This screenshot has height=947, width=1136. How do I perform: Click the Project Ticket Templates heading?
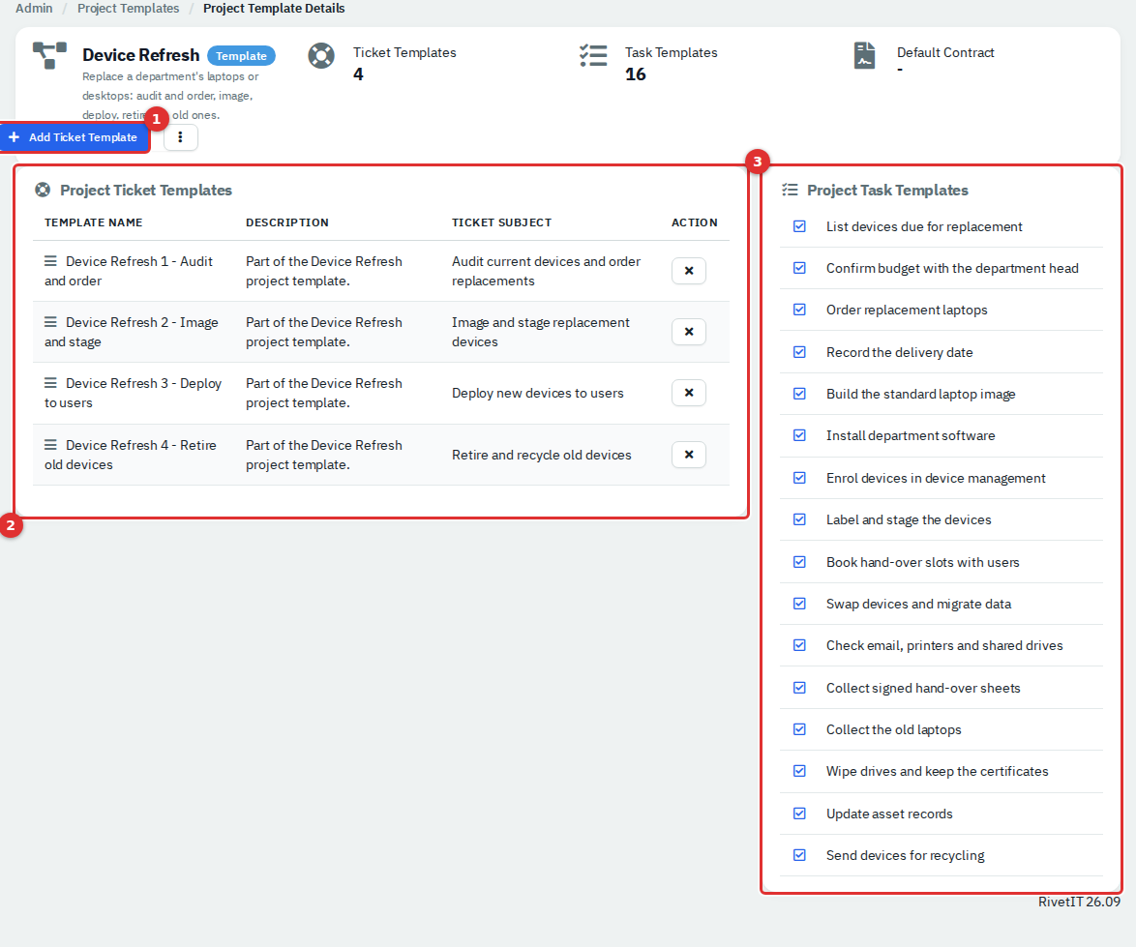coord(145,190)
